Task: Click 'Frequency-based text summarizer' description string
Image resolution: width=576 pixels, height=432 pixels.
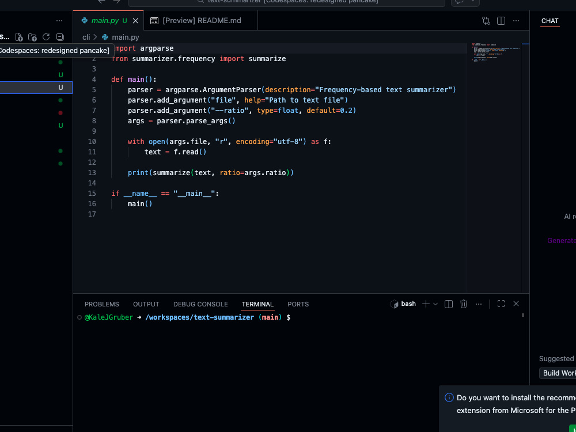Action: [x=384, y=90]
